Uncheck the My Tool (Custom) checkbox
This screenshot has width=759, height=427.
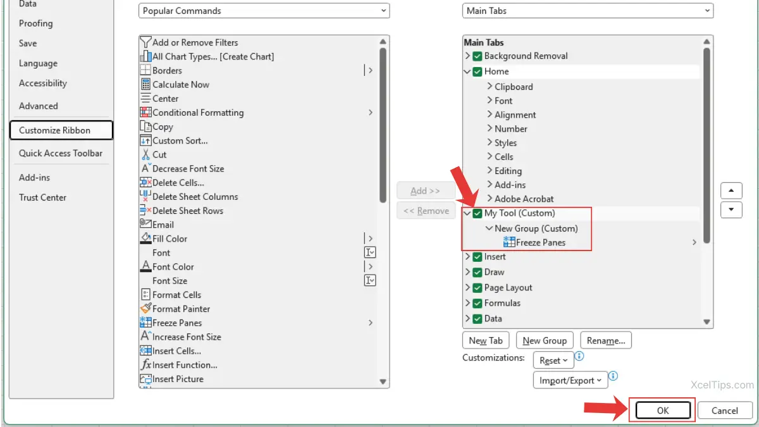point(478,214)
